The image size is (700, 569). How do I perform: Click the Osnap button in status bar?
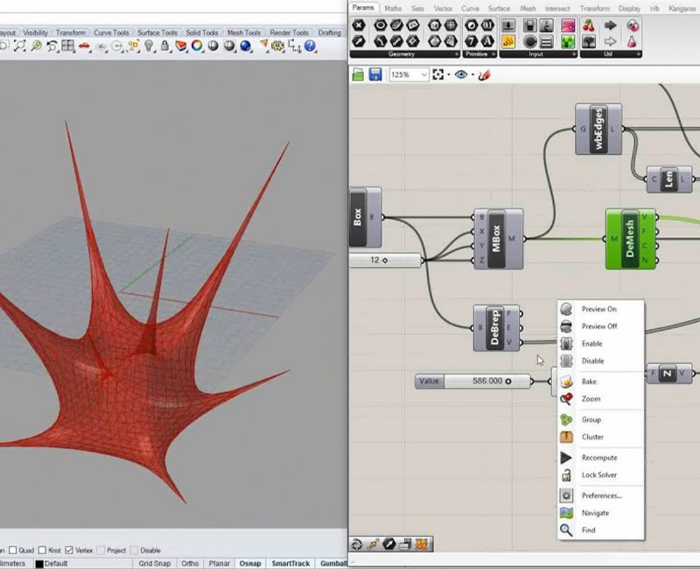click(x=250, y=564)
